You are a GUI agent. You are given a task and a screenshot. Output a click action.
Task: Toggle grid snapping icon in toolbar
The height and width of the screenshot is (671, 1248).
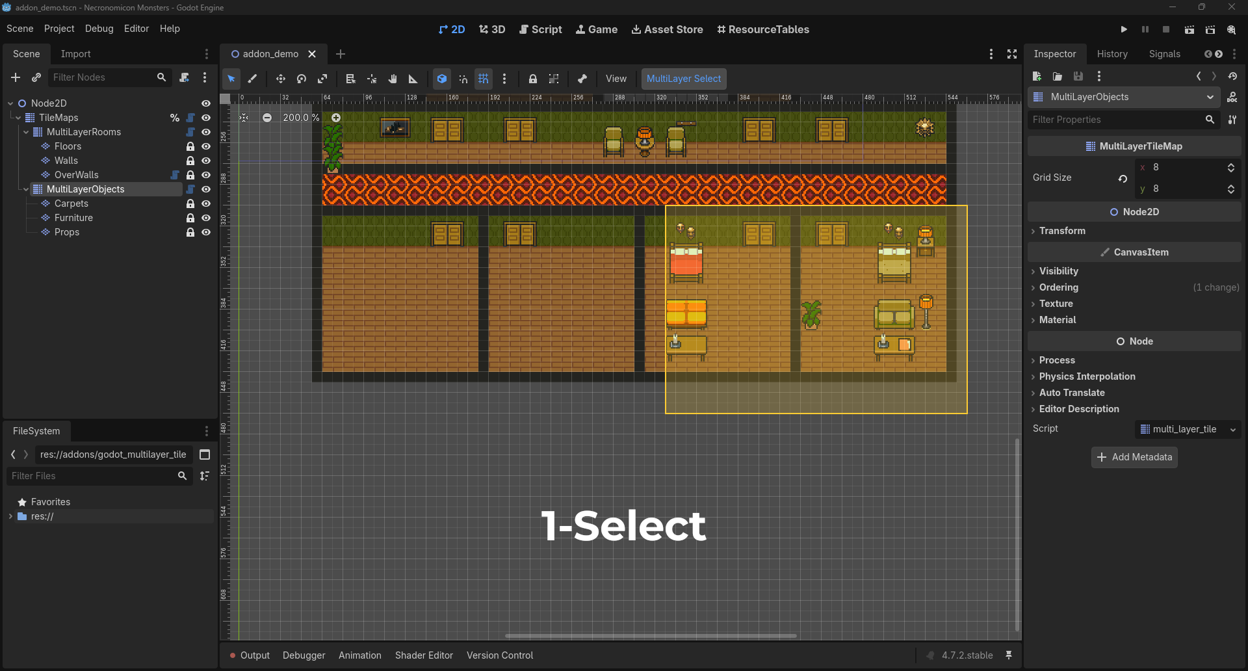(x=484, y=79)
